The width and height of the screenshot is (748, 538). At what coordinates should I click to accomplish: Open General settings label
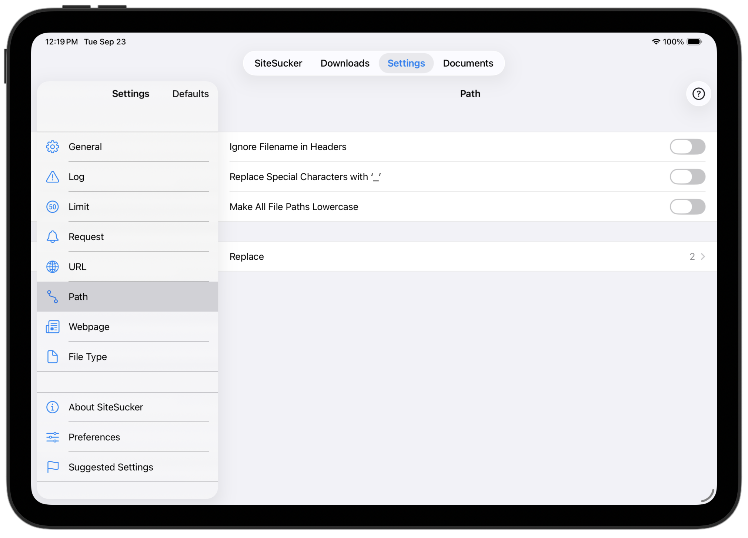click(85, 147)
